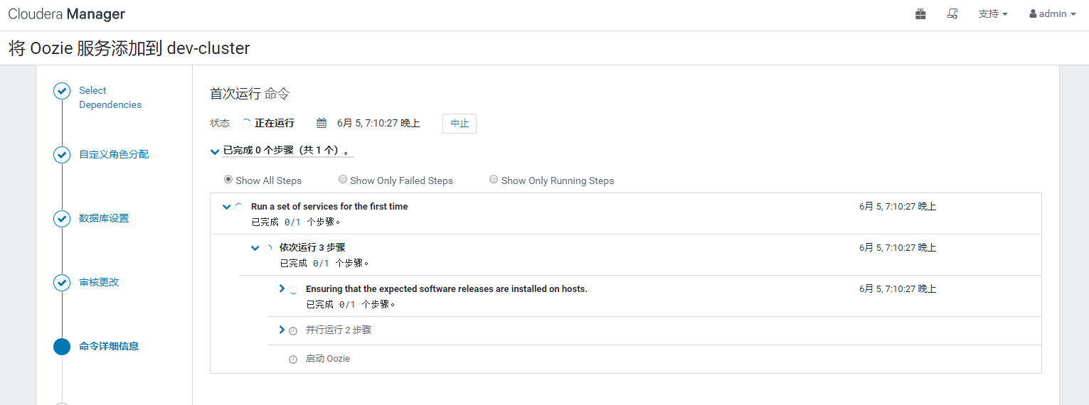Select the Show All Steps radio button
Screen dimensions: 1089x405
coord(228,180)
